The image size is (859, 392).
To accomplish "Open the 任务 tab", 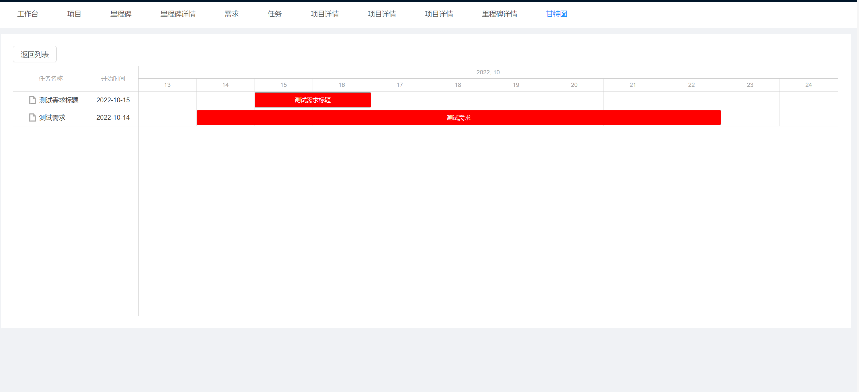I will point(275,14).
